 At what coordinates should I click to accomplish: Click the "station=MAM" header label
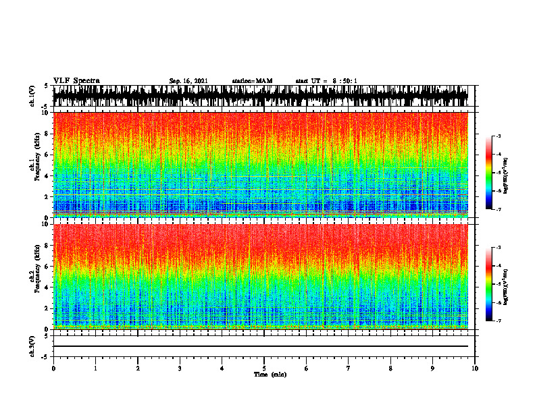[253, 81]
